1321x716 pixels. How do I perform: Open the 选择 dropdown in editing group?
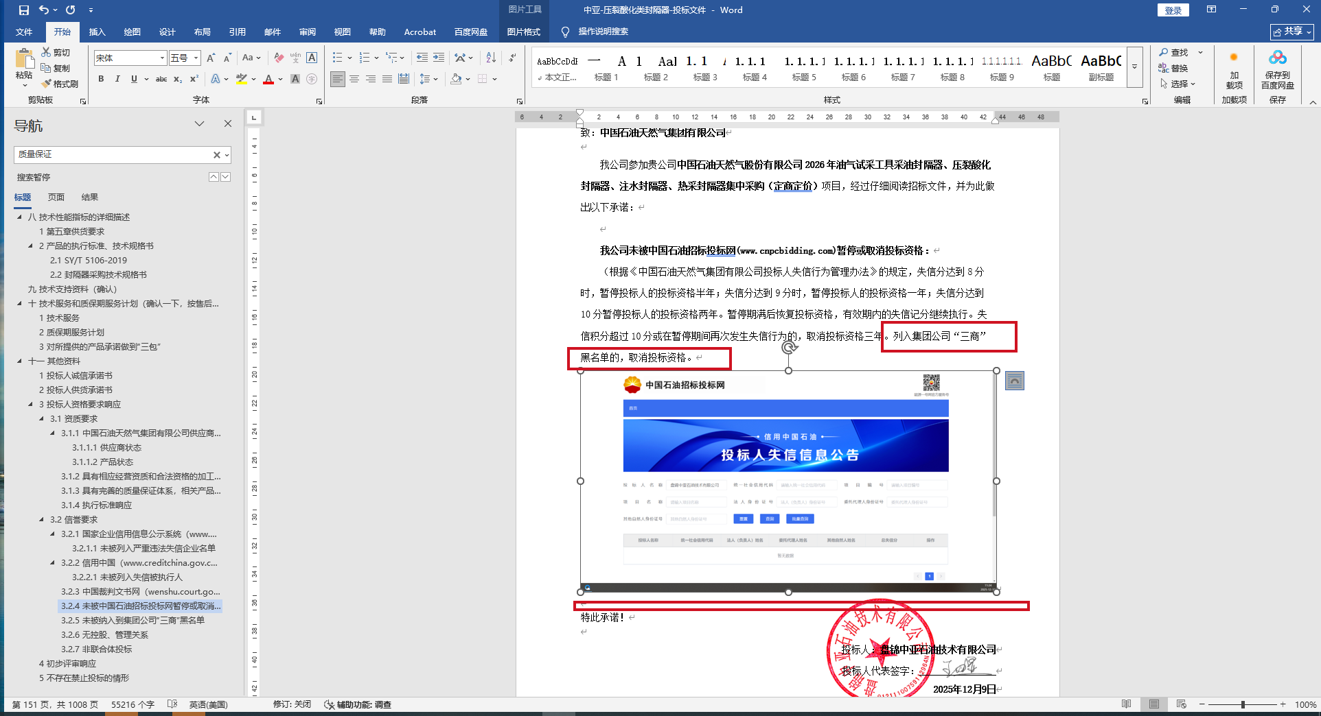[x=1178, y=84]
